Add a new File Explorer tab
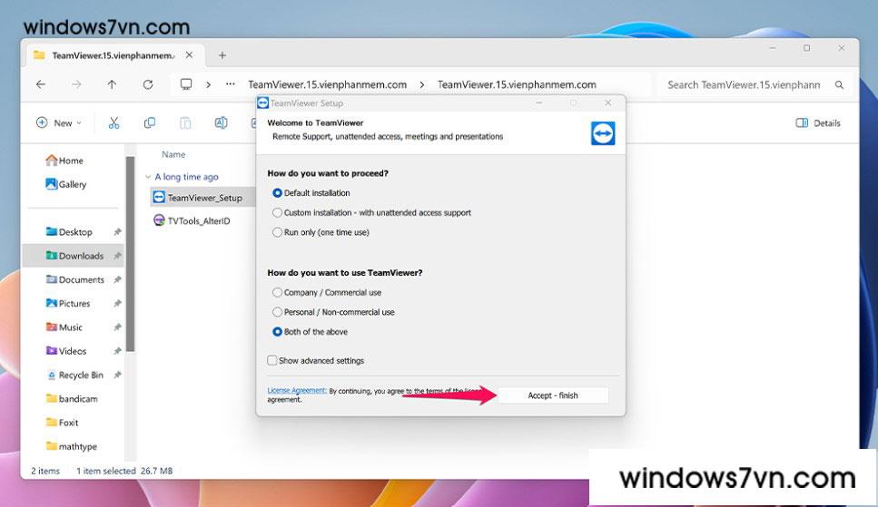Image resolution: width=878 pixels, height=507 pixels. 222,55
